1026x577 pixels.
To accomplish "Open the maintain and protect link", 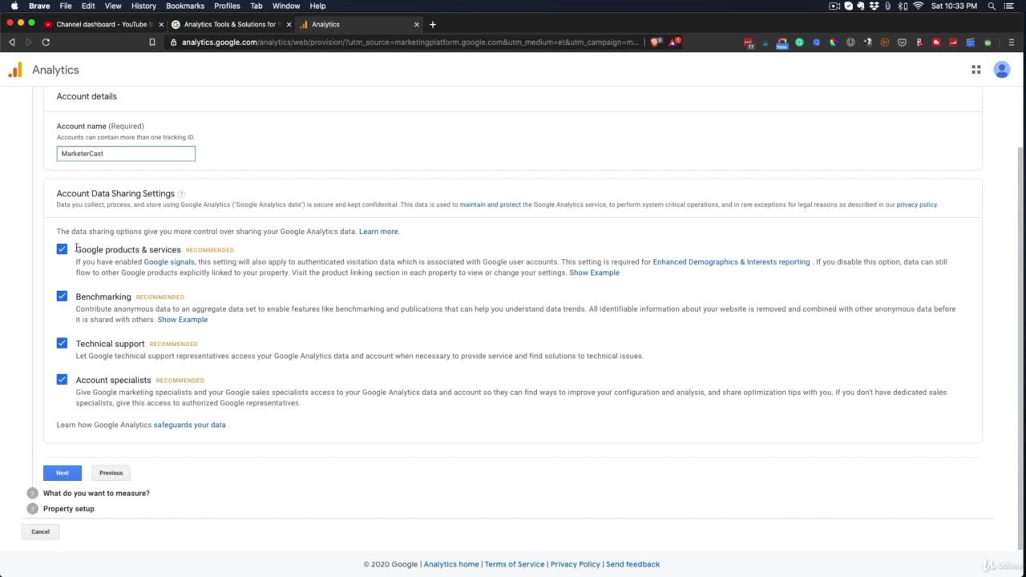I will click(x=491, y=204).
